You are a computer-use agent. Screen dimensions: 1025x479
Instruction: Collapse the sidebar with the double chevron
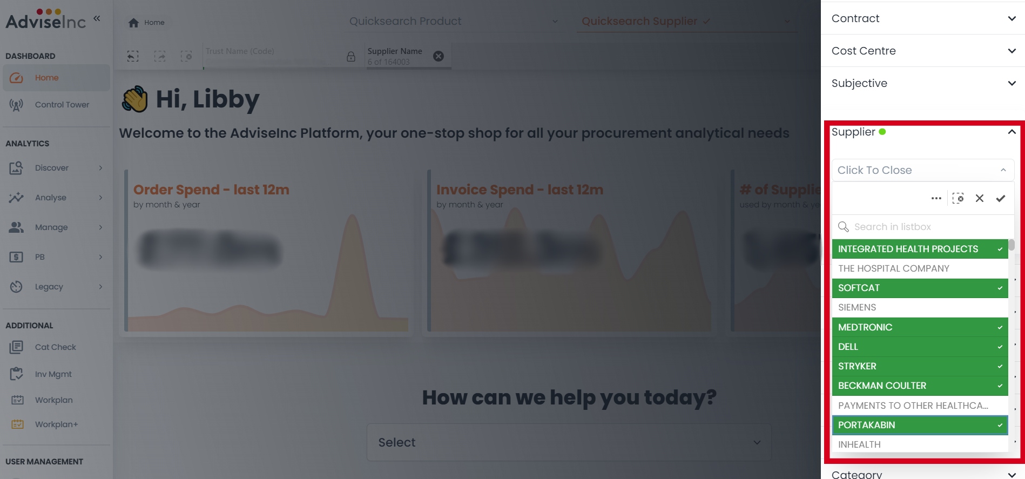pos(97,18)
